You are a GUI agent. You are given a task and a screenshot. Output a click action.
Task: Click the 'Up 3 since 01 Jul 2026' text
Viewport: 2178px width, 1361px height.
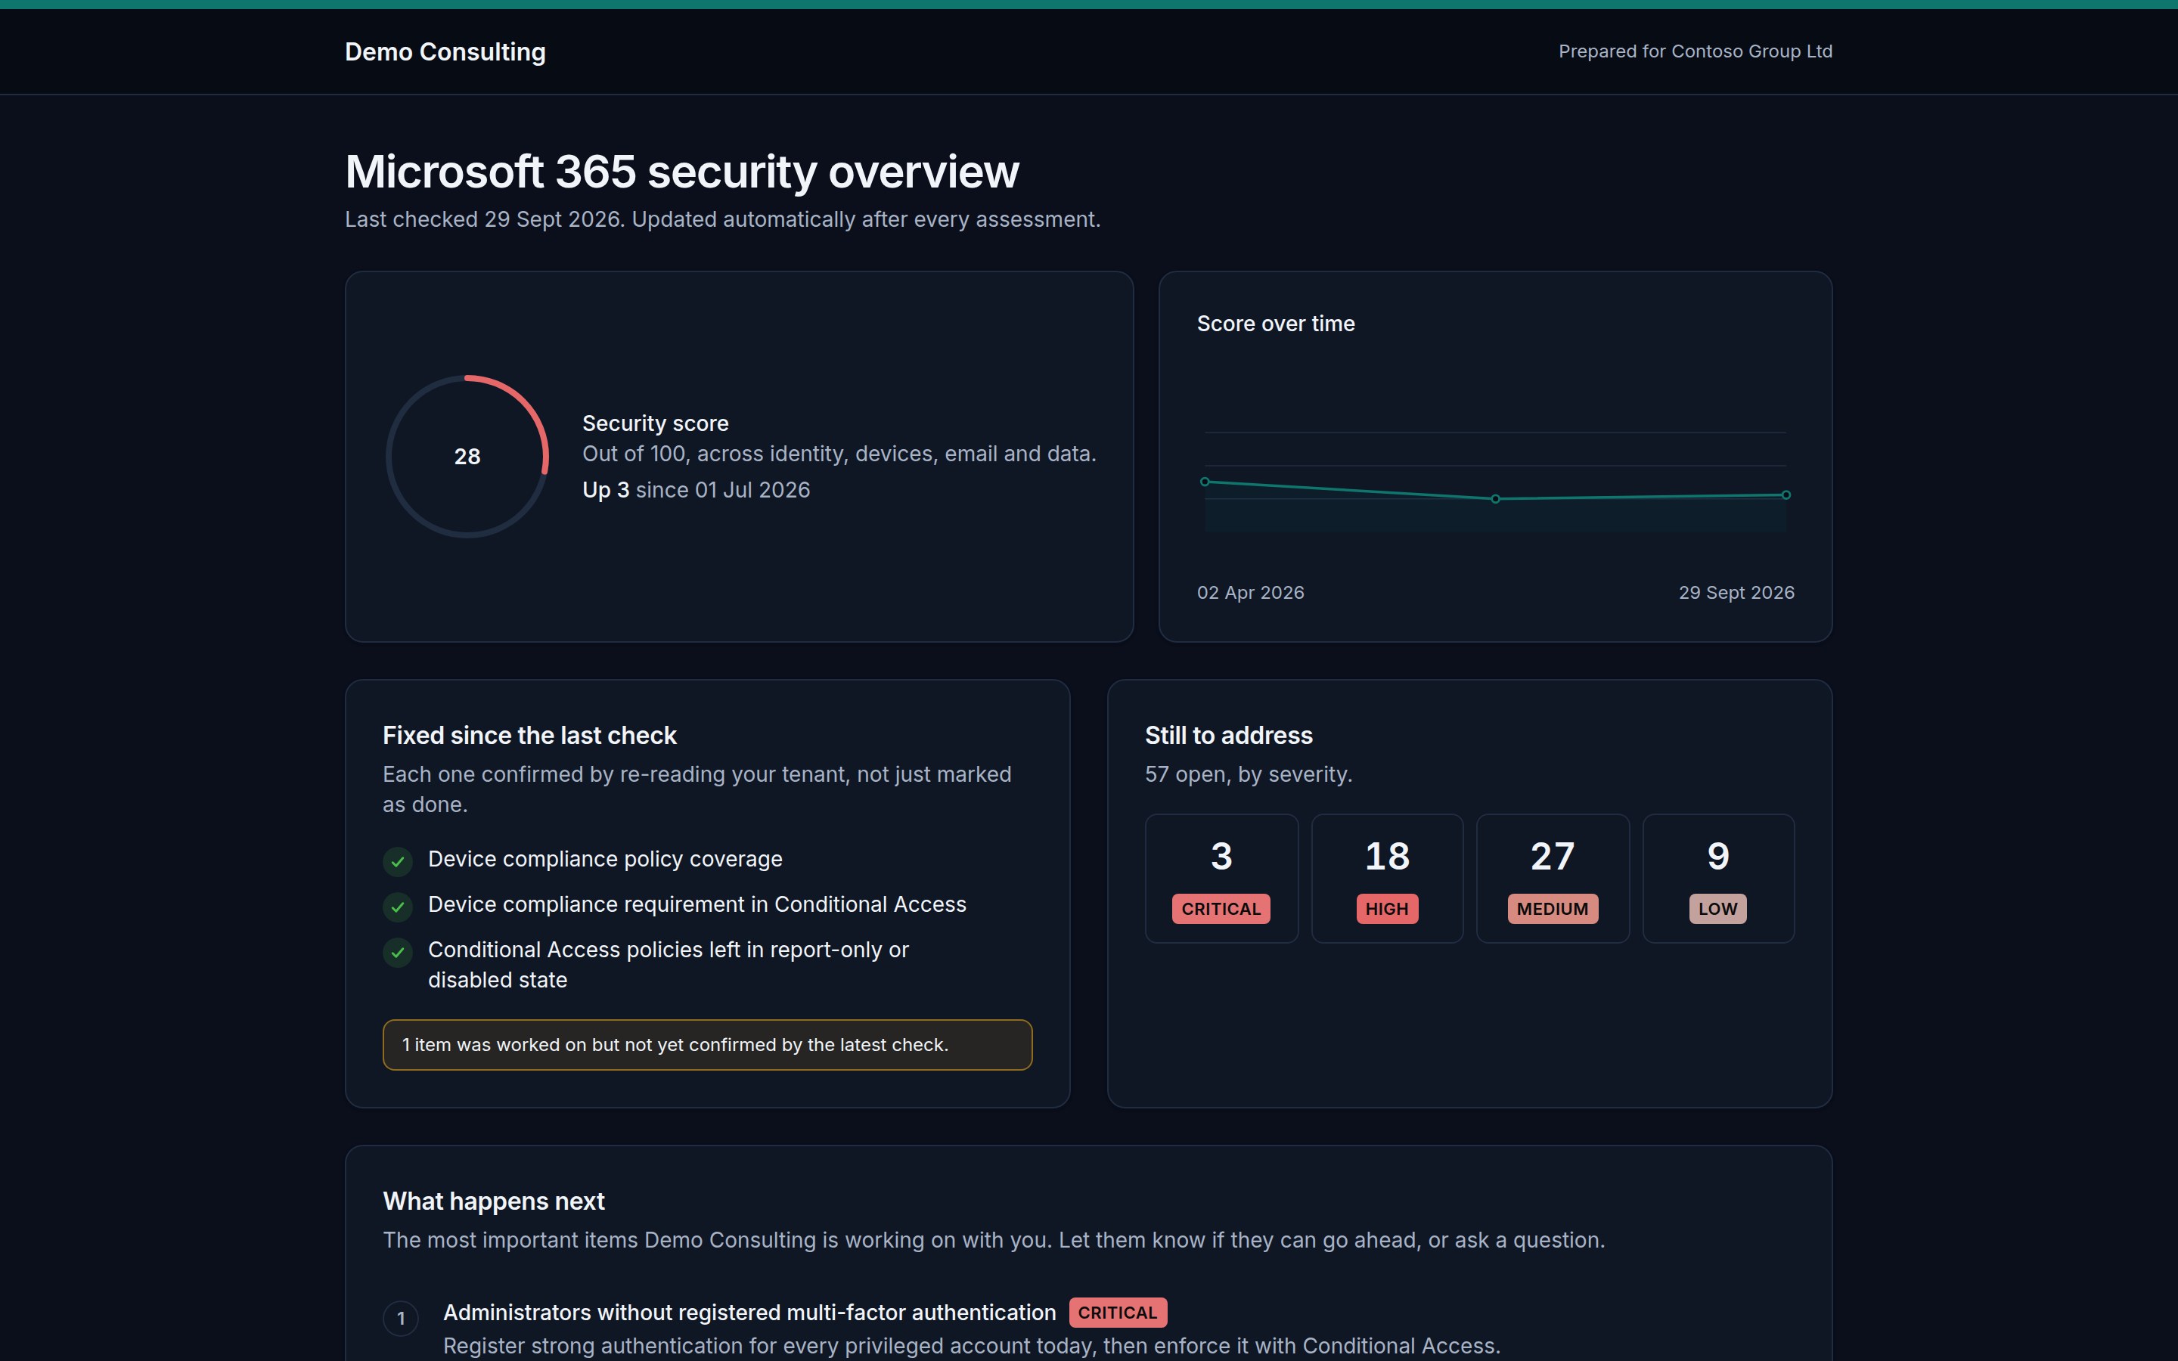tap(696, 490)
